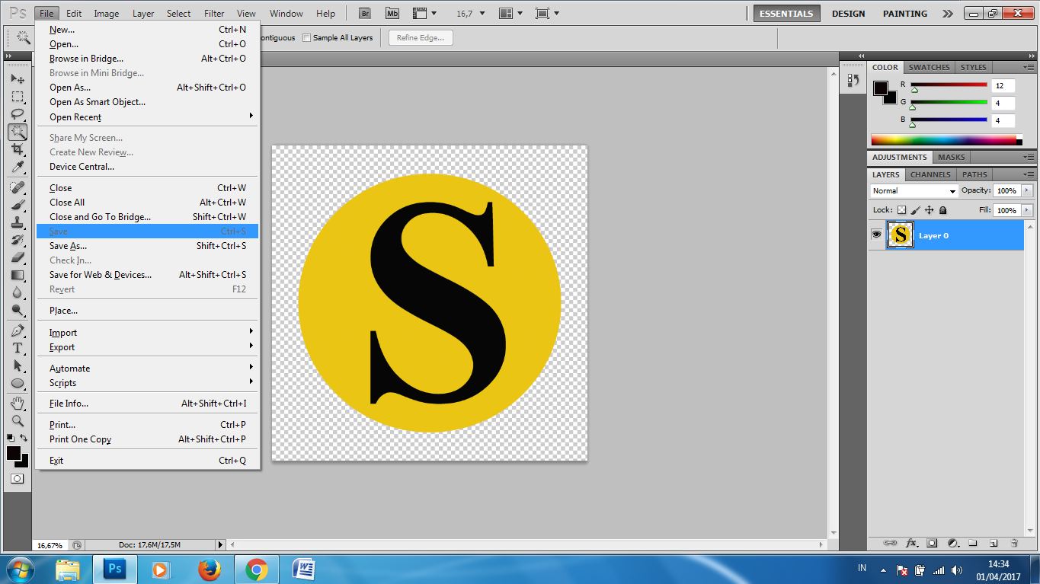This screenshot has width=1040, height=584.
Task: Select the Lasso tool
Action: tap(18, 113)
